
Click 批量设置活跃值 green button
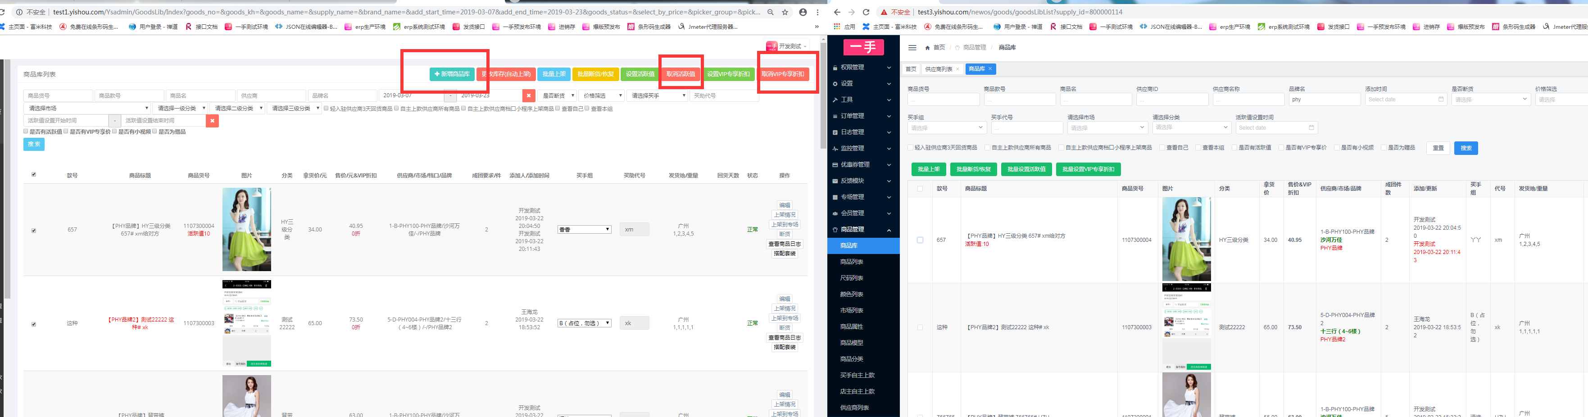tap(1026, 169)
